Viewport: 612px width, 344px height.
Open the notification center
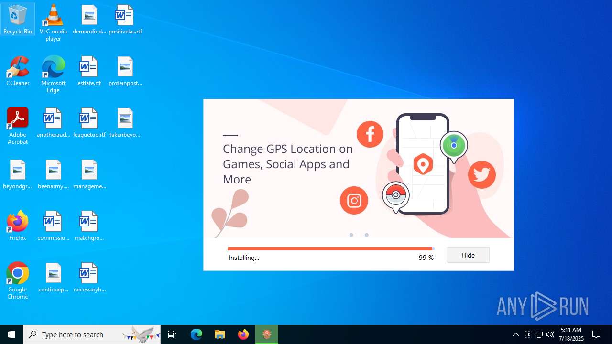pyautogui.click(x=596, y=334)
